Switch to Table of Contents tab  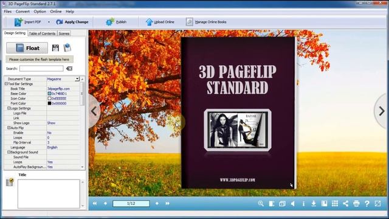(42, 33)
